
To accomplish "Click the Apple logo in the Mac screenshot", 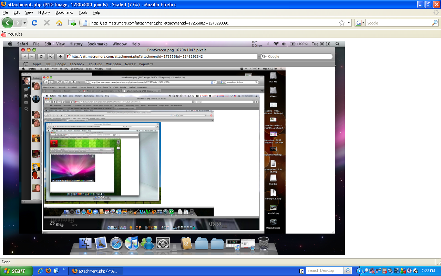I will tap(10, 44).
